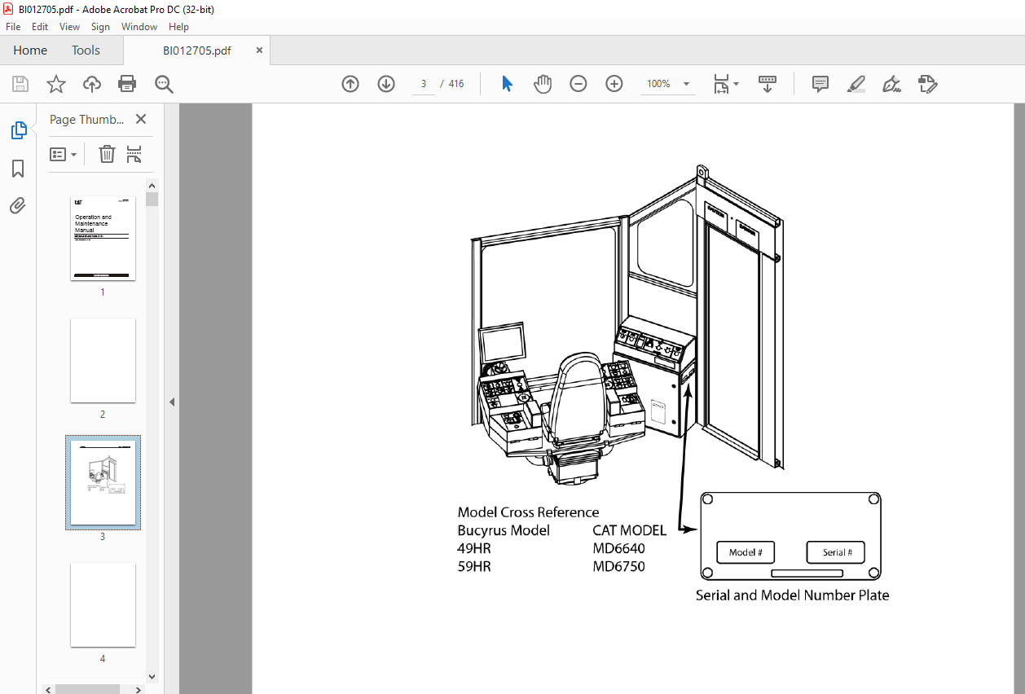
Task: Click the 'MD6750' model text
Action: click(618, 566)
